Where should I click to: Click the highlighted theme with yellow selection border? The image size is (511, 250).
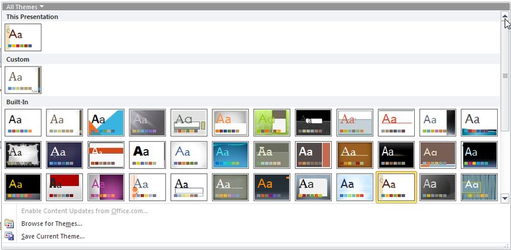(x=396, y=187)
